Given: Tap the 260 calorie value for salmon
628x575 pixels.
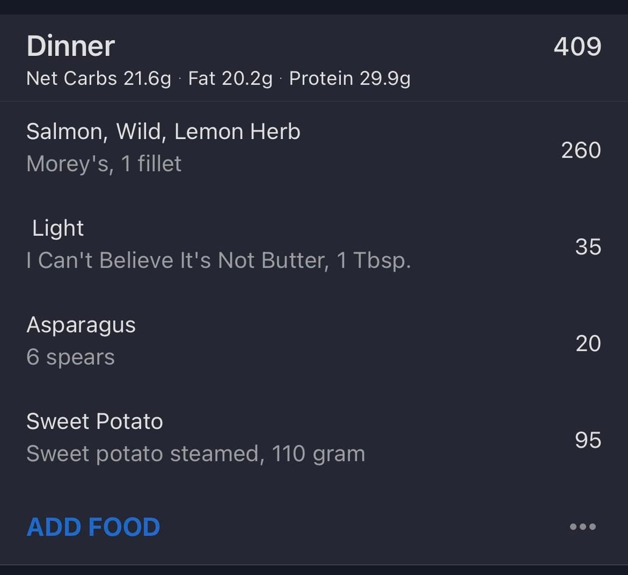Looking at the screenshot, I should point(580,150).
